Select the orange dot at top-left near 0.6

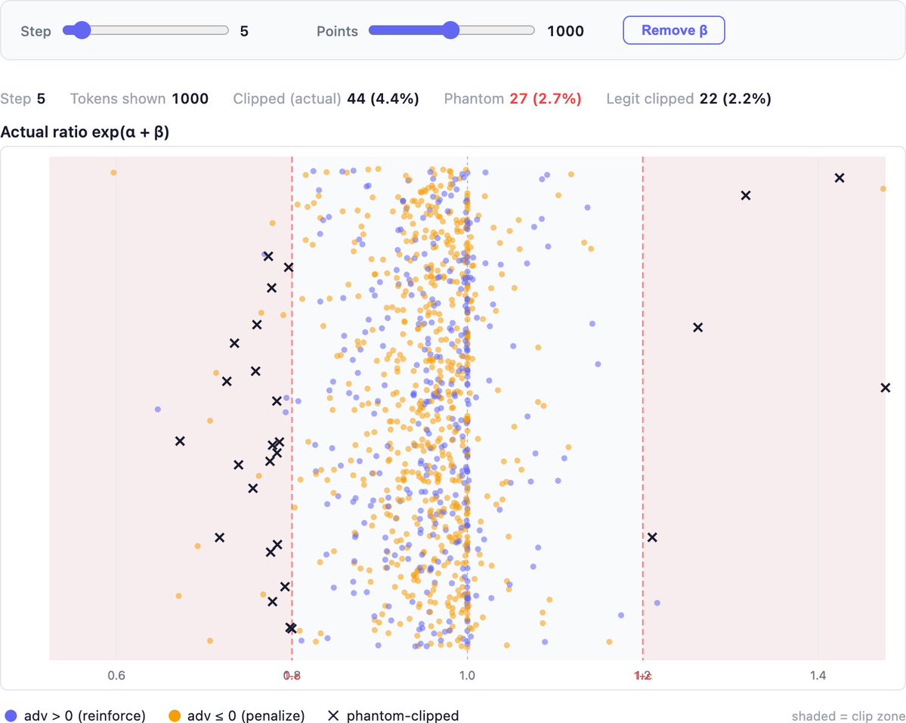click(113, 173)
